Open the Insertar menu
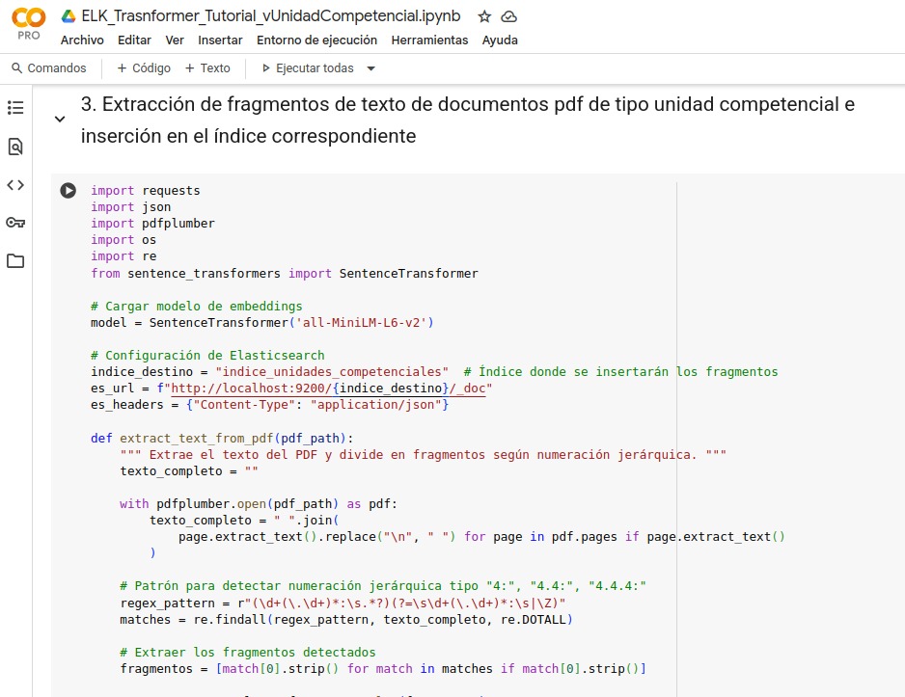The image size is (905, 697). pos(220,40)
